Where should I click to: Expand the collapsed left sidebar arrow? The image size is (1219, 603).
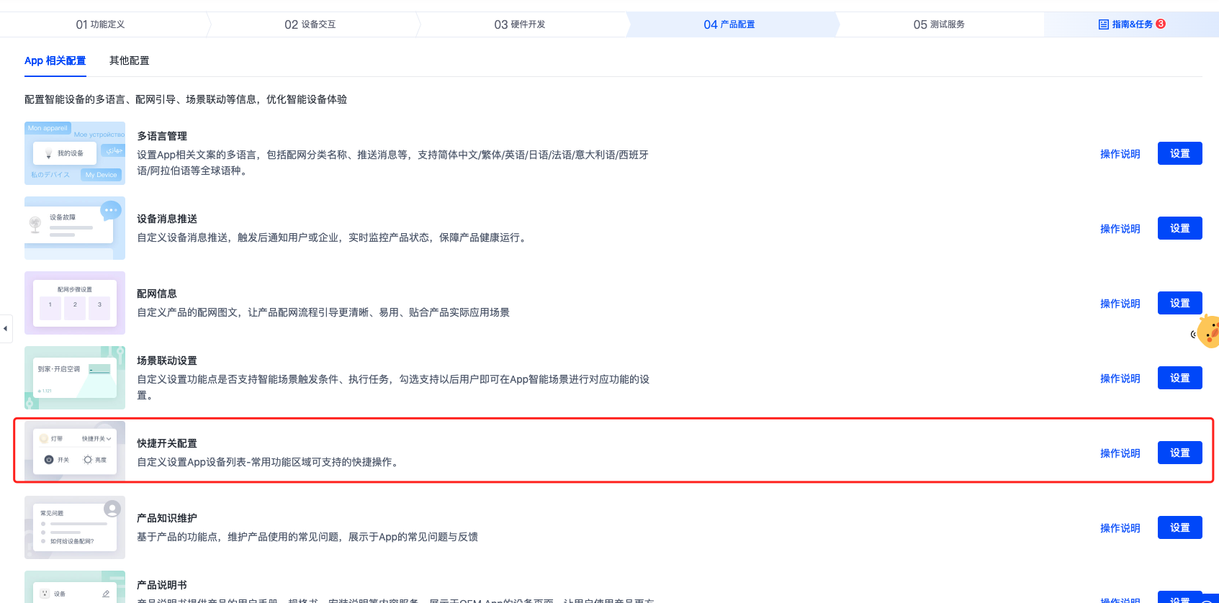click(x=6, y=329)
